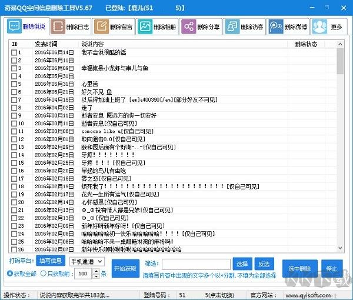Click the list scrollbar up arrow
Image resolution: width=353 pixels, height=300 pixels.
click(340, 44)
